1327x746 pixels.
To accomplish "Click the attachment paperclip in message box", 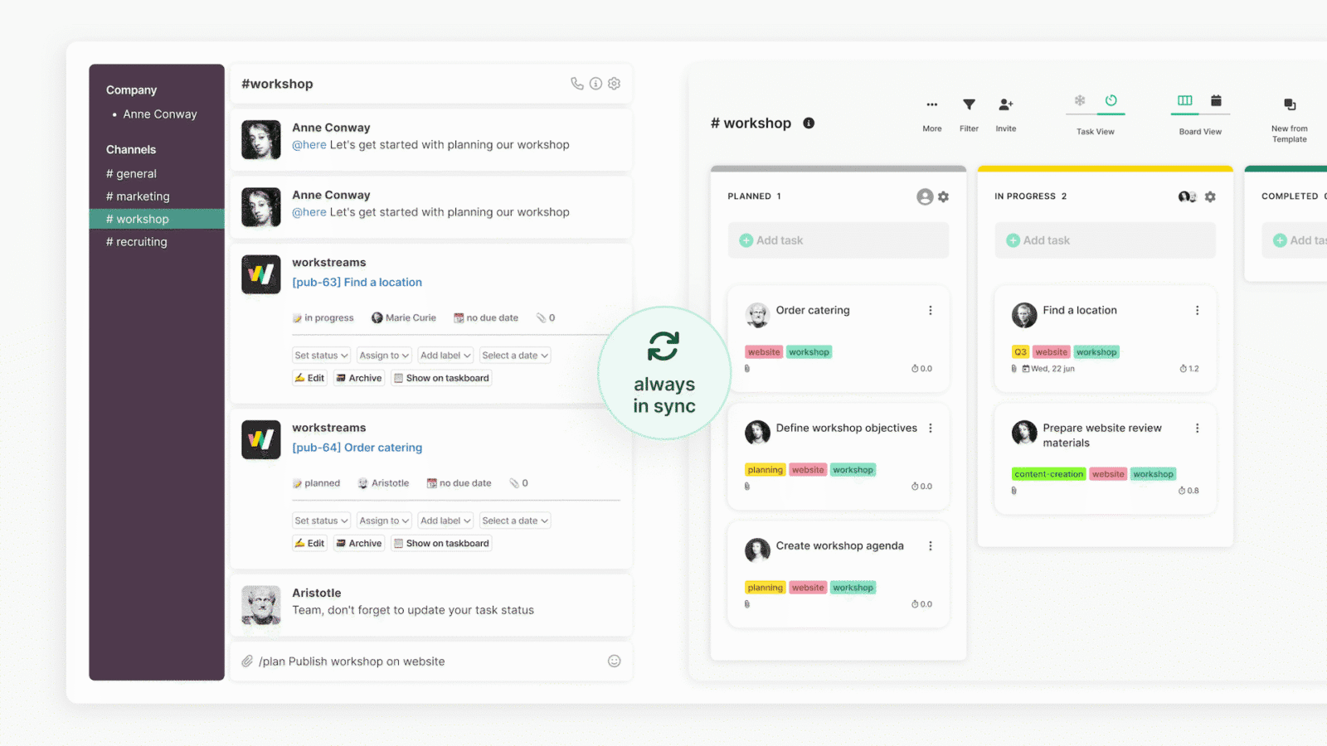I will tap(247, 661).
